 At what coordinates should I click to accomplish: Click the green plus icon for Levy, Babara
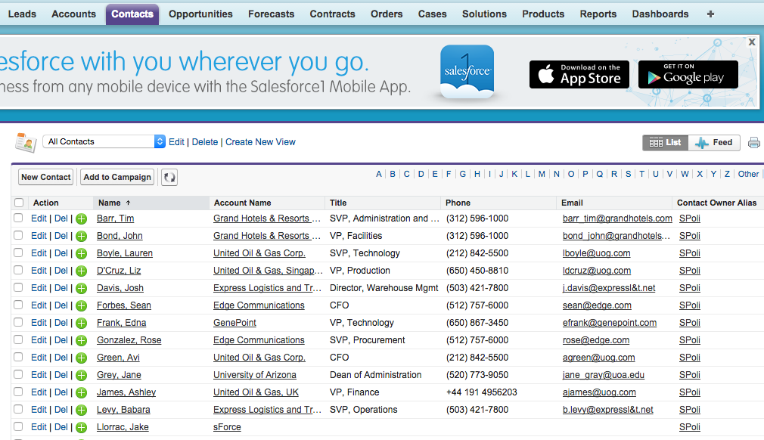pos(82,411)
